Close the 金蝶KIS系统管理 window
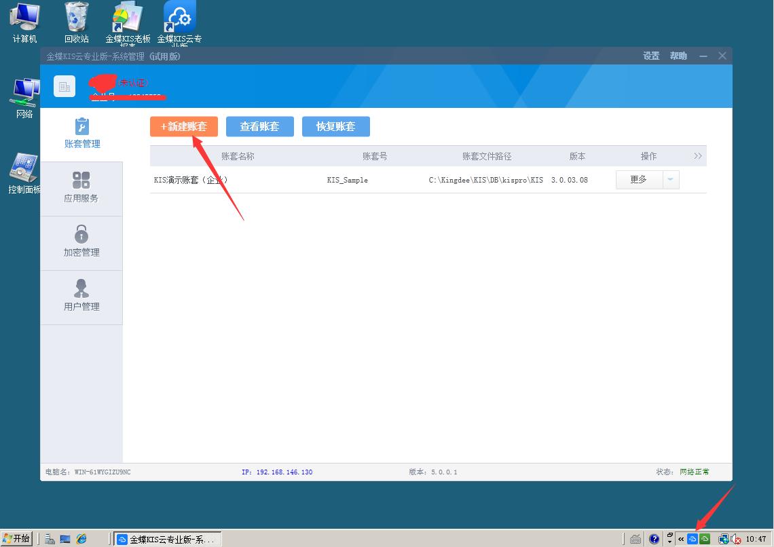This screenshot has height=547, width=774. click(x=722, y=56)
